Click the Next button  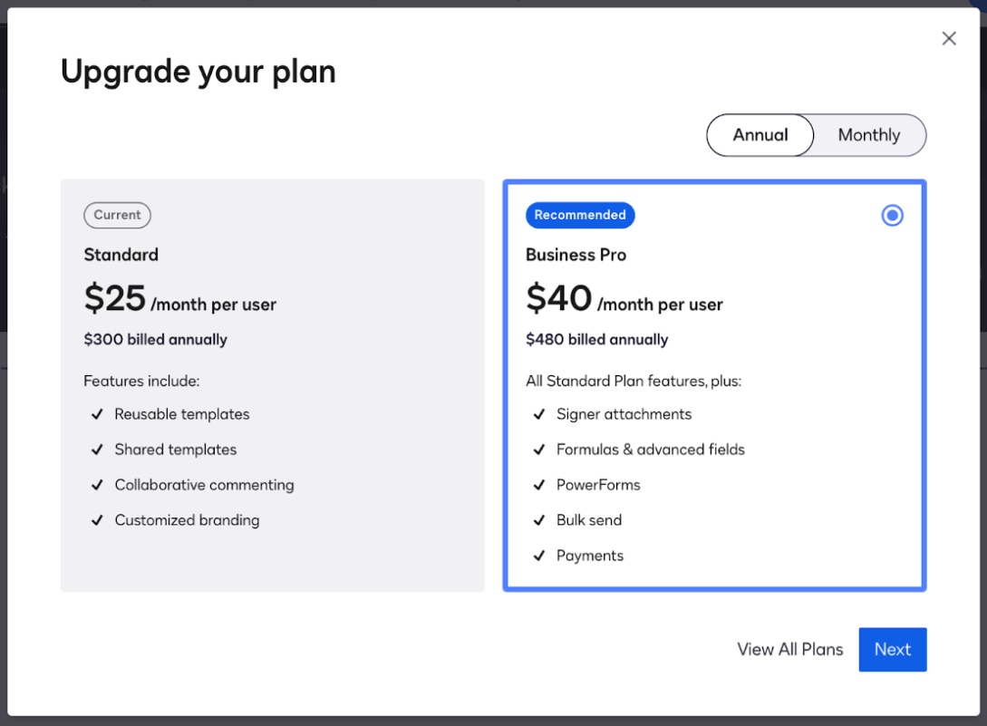pyautogui.click(x=892, y=649)
